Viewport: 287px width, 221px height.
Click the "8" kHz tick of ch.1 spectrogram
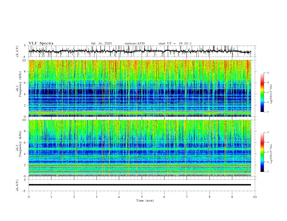click(x=25, y=71)
